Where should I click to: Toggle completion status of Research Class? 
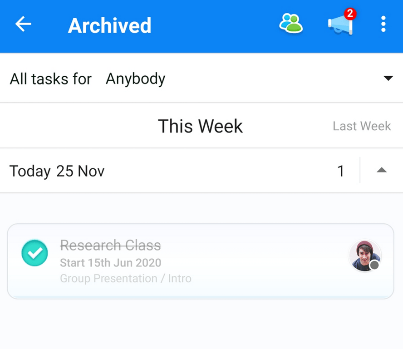pos(34,252)
